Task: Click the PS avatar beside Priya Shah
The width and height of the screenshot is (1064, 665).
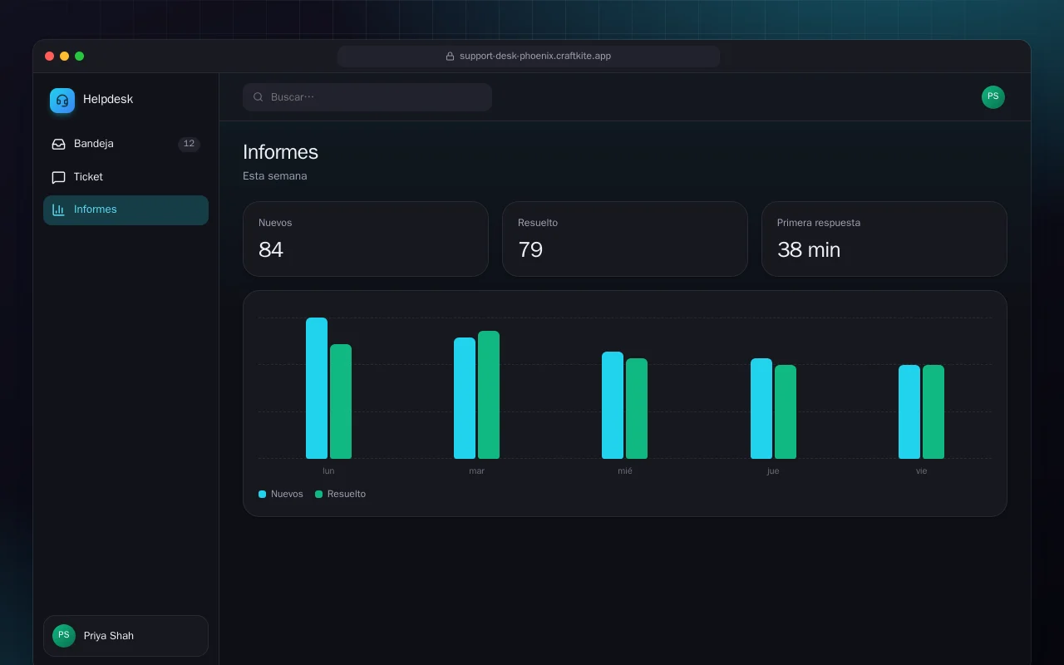Action: point(64,636)
